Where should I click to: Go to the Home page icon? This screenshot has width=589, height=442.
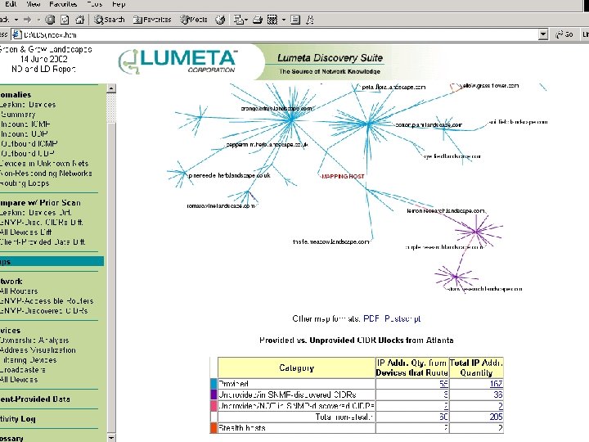79,20
